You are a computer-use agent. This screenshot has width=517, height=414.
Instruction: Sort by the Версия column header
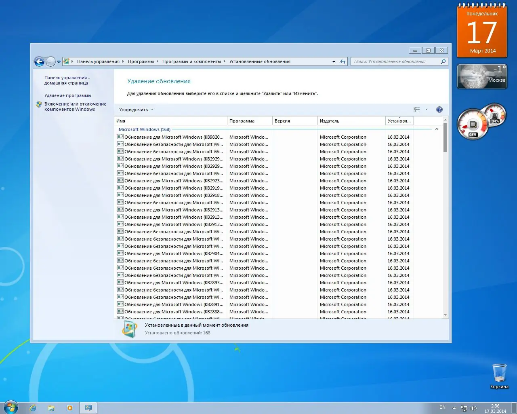pos(295,121)
